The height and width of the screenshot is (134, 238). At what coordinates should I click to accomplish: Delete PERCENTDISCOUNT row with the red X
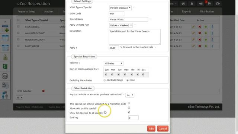(200, 40)
